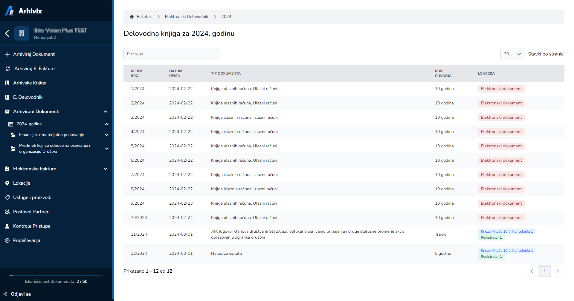Screen dimensions: 574x301
Task: Click the plus icon for Arhiviraj Dokument
Action: (7, 54)
